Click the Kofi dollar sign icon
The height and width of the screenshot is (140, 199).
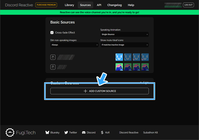click(102, 133)
